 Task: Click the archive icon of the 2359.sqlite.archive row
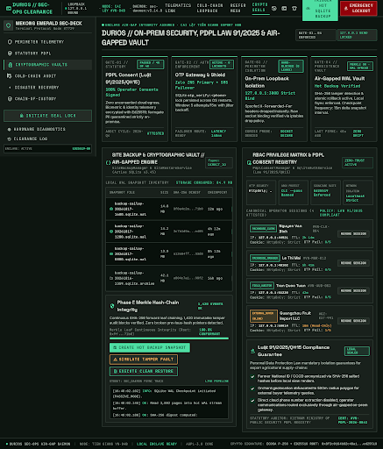coord(111,278)
